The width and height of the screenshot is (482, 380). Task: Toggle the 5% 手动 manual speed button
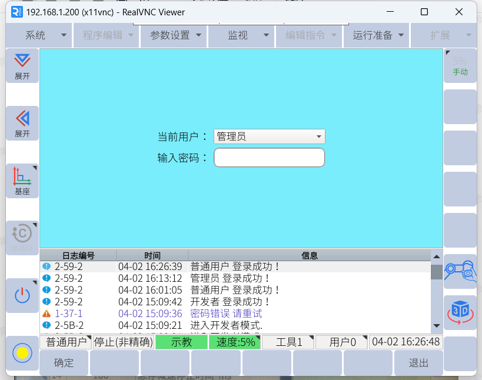460,65
